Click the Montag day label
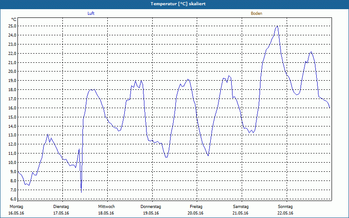Screen dimensions: 349x218 (x=16, y=207)
